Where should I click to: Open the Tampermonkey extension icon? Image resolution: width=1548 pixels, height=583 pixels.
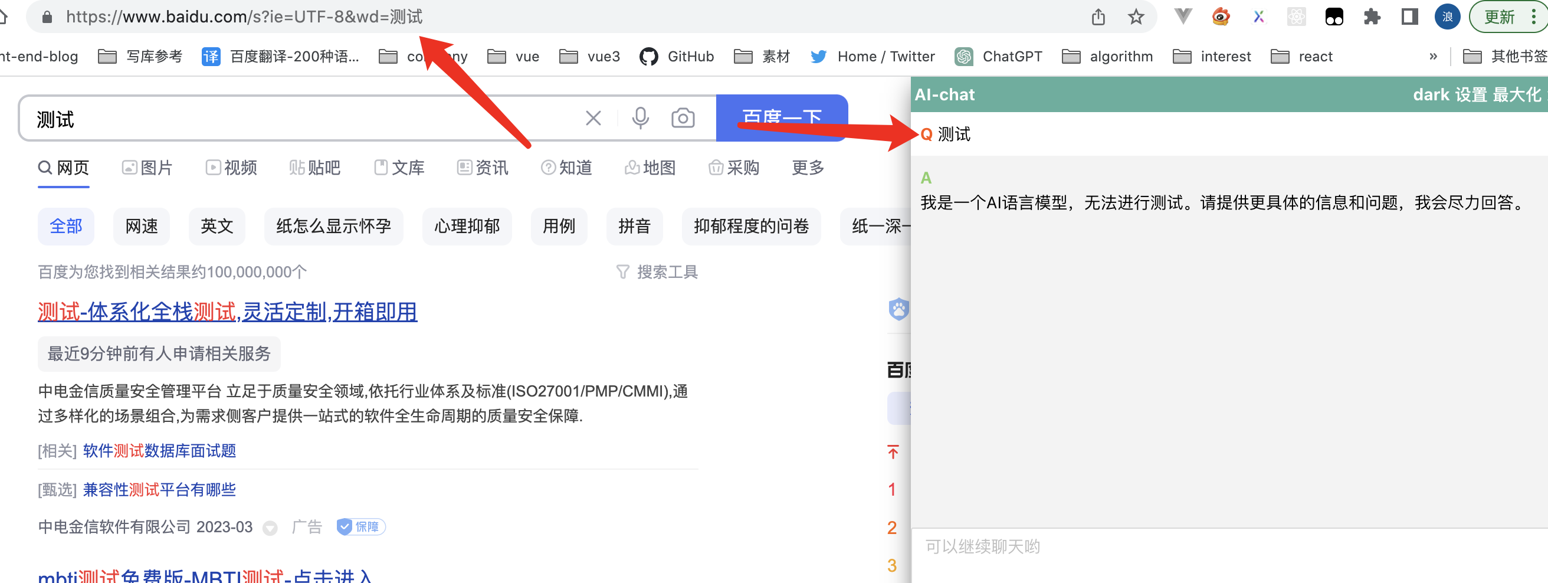click(1334, 17)
